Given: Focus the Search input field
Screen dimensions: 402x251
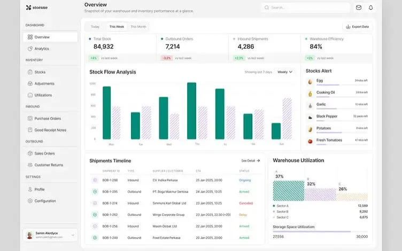Looking at the screenshot, I should click(306, 7).
